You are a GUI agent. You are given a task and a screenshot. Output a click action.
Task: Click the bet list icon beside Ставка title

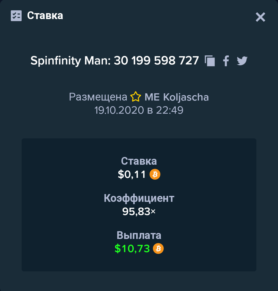[16, 15]
